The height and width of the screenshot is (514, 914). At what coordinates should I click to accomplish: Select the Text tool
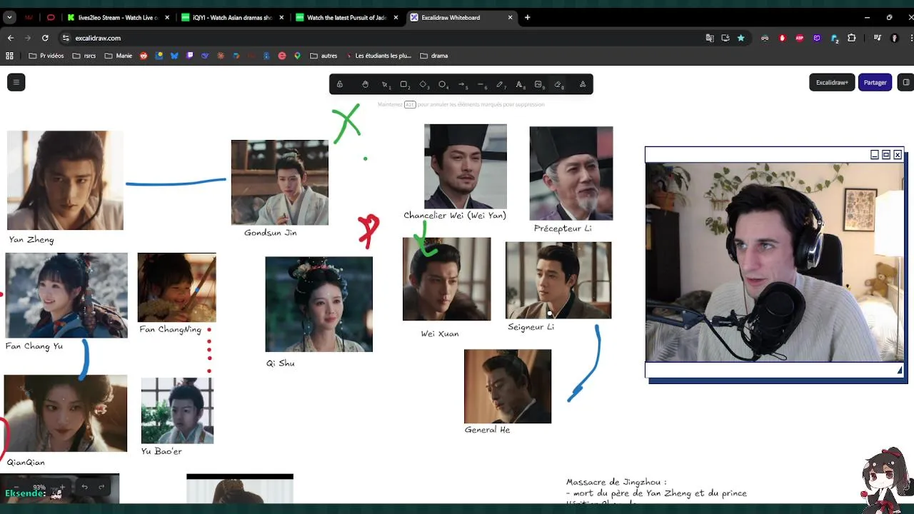[x=519, y=84]
